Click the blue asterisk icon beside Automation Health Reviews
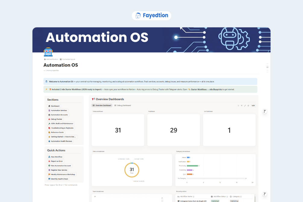Screen dimensions: 303x202 click(49, 141)
